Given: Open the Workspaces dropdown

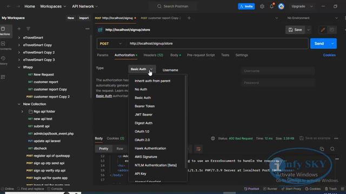Looking at the screenshot, I should [53, 6].
